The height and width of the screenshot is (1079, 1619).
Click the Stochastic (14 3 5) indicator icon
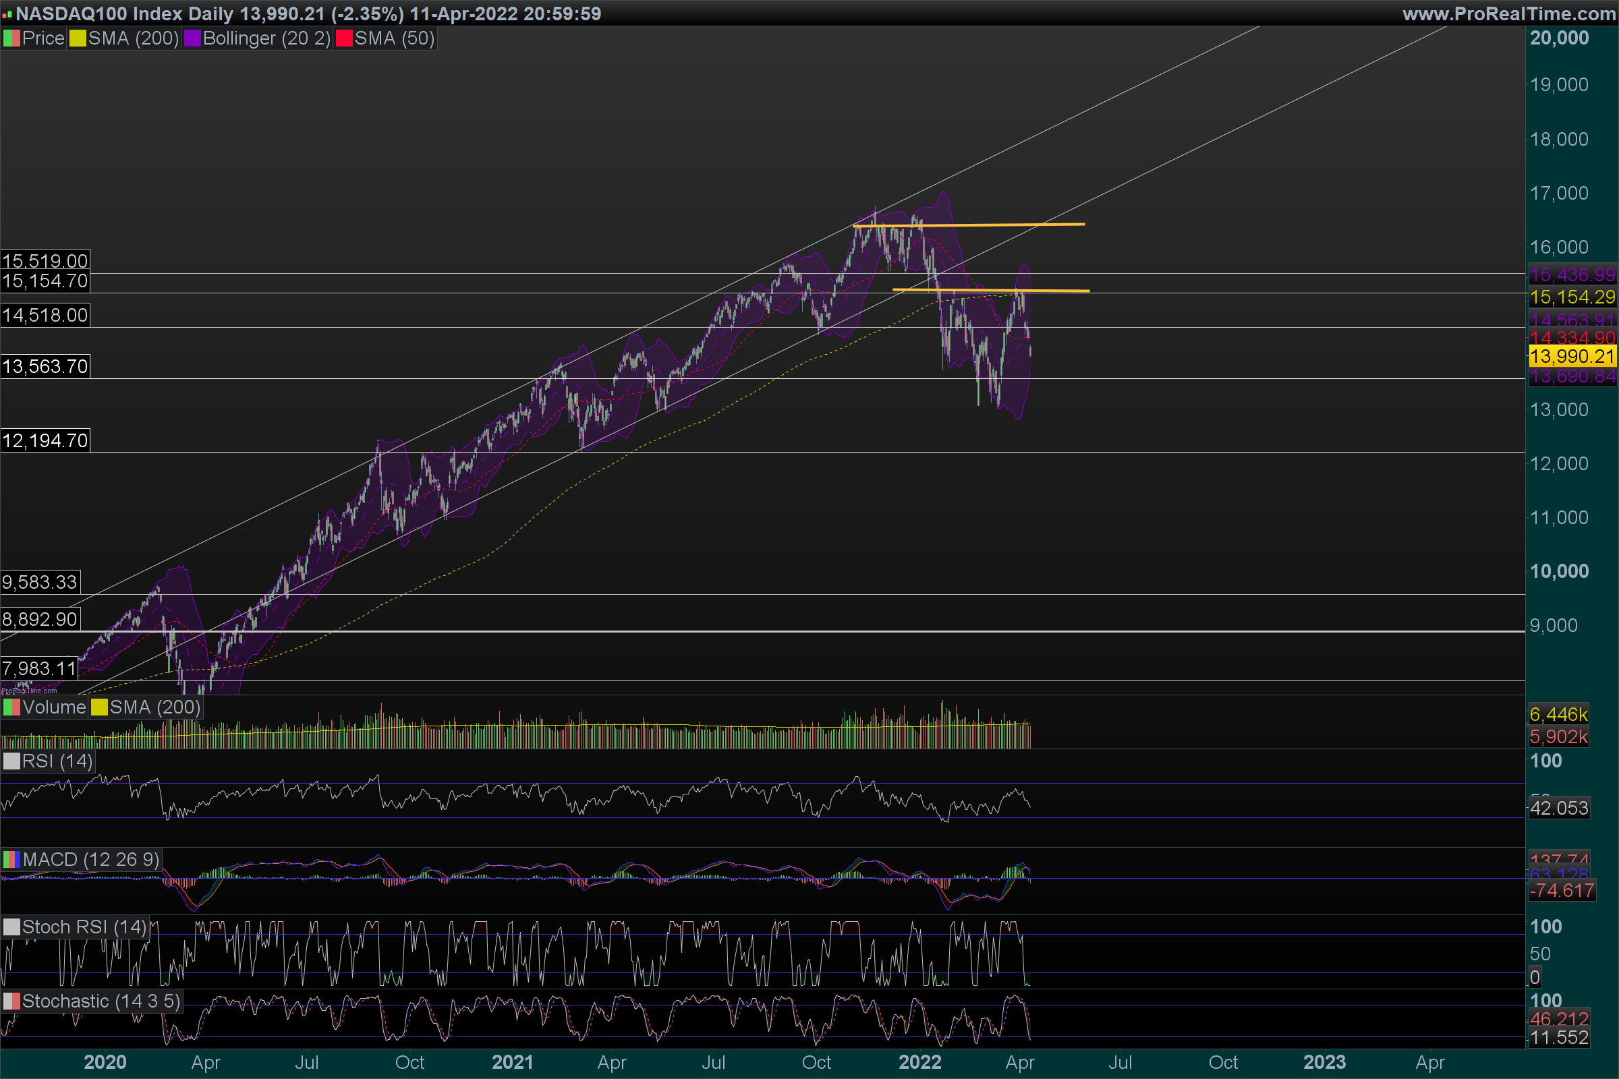click(11, 1001)
